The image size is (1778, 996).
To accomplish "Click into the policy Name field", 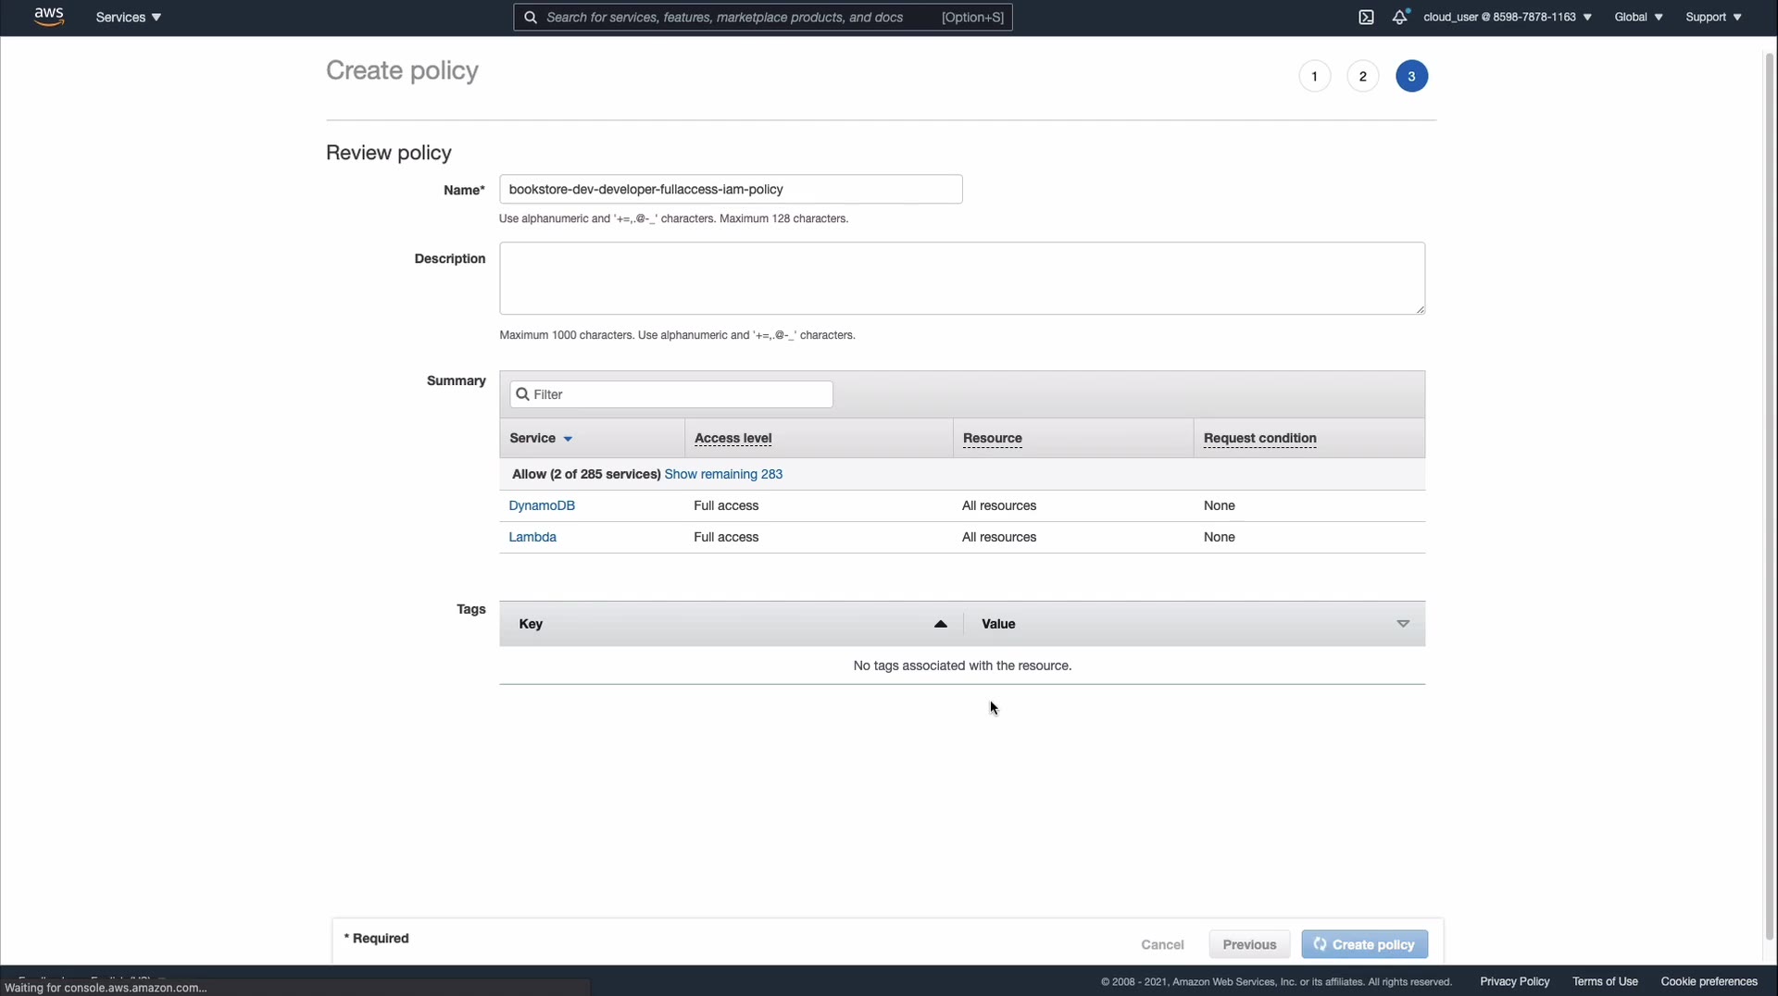I will [731, 190].
